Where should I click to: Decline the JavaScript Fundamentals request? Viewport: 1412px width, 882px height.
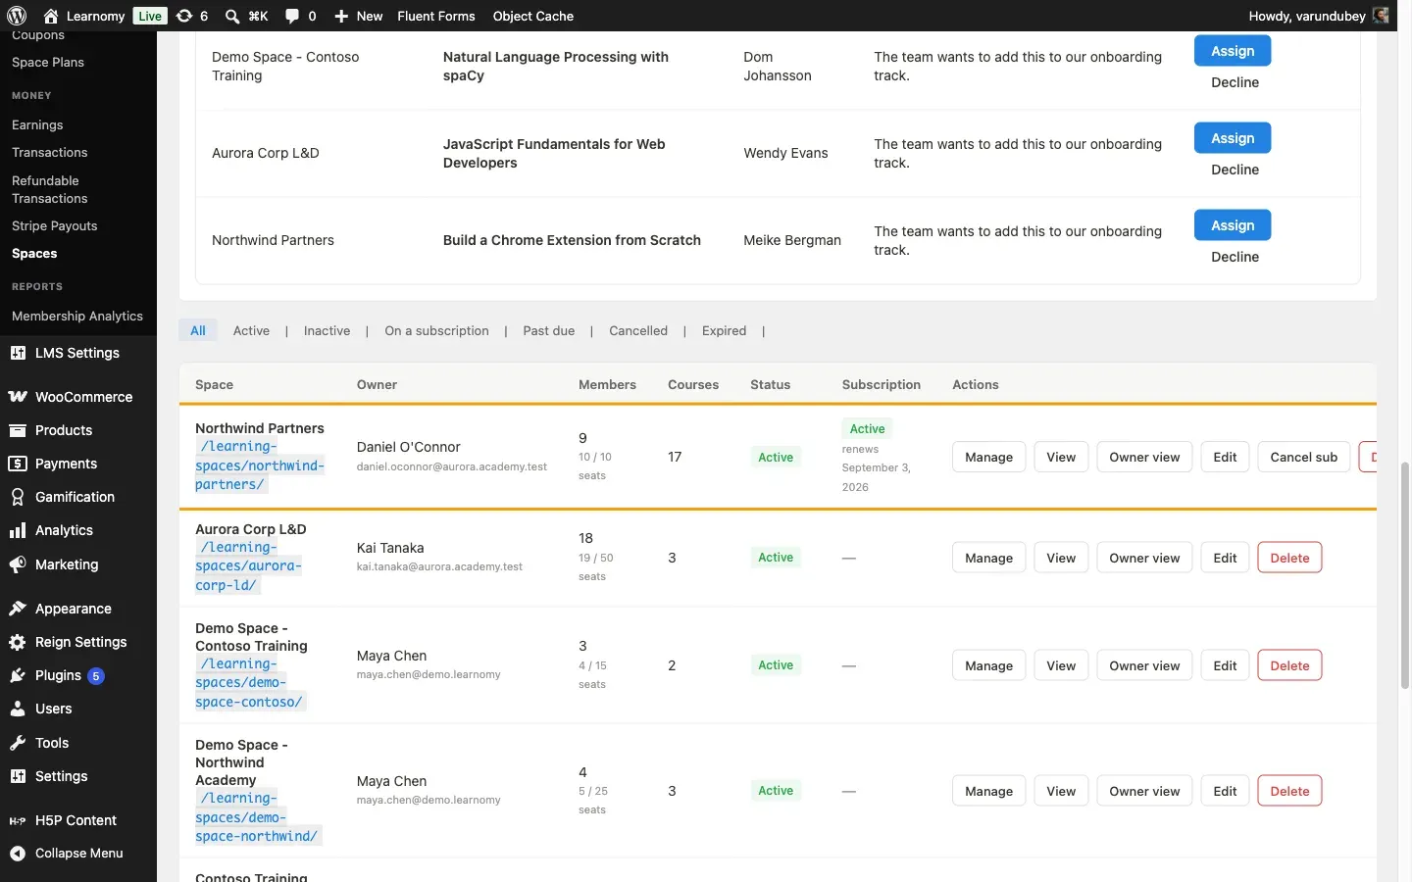coord(1235,170)
